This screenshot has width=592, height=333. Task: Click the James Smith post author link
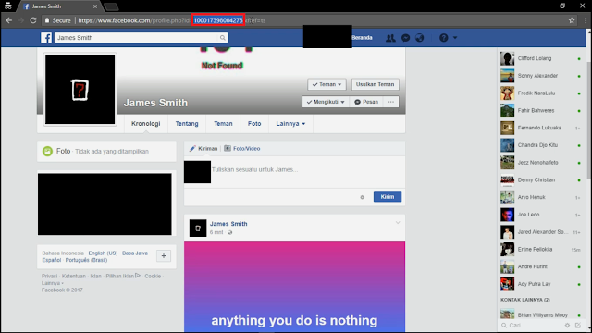[228, 224]
